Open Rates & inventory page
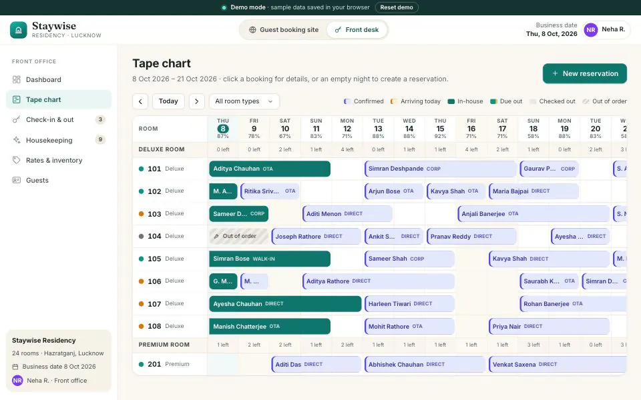This screenshot has height=400, width=641. click(x=59, y=160)
